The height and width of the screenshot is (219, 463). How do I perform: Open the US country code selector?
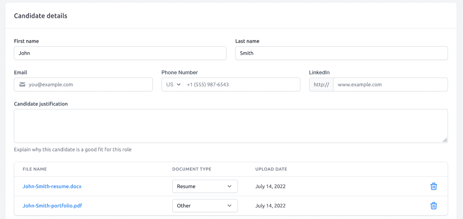click(173, 85)
